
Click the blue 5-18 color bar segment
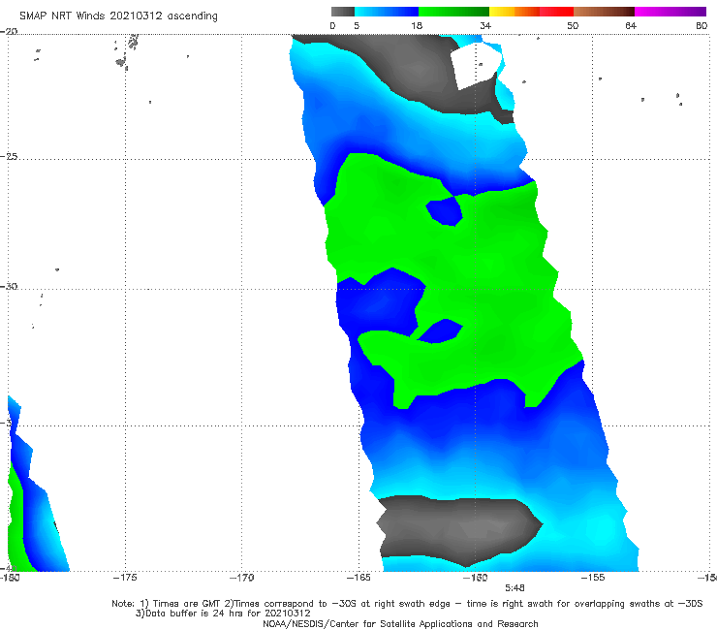(x=387, y=12)
